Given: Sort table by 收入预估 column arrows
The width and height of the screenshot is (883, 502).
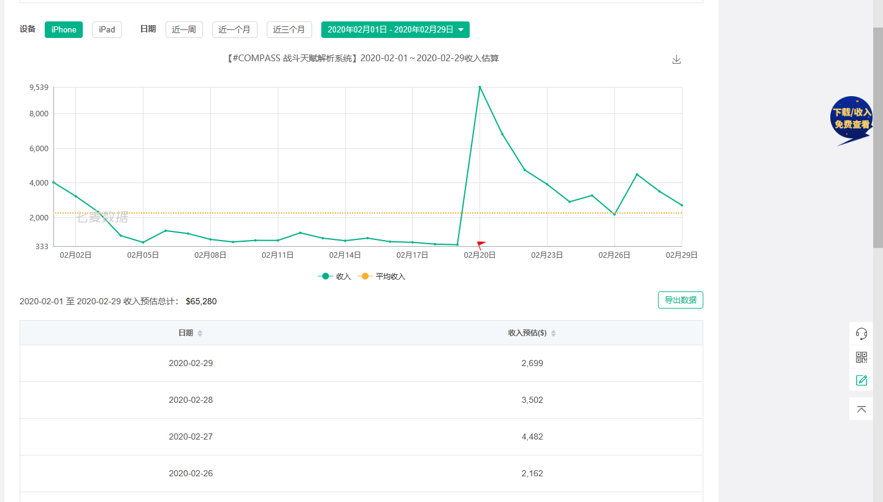Looking at the screenshot, I should pos(553,333).
